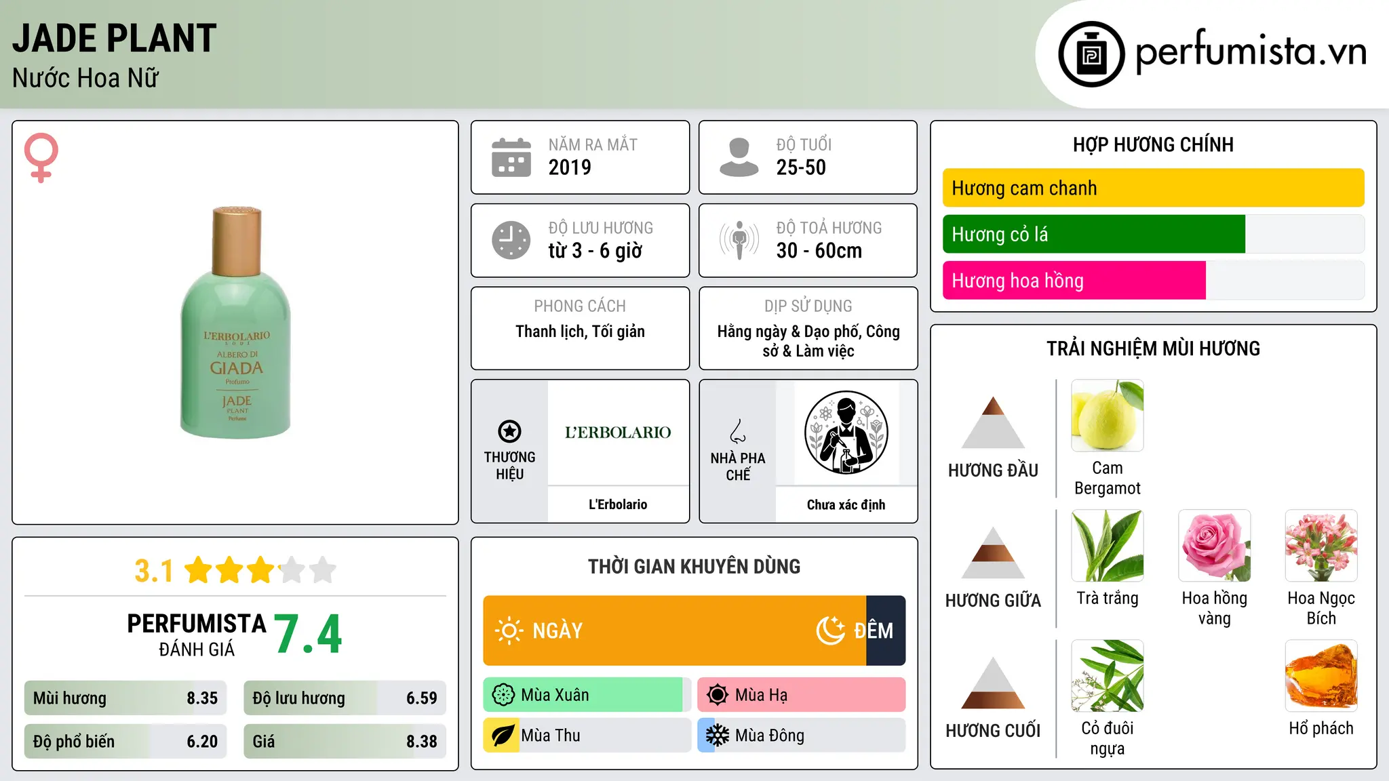Click the calendar icon beside Năm ra mắt
Image resolution: width=1389 pixels, height=781 pixels.
pyautogui.click(x=511, y=157)
